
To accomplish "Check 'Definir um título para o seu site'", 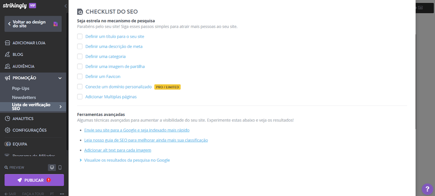I will [x=80, y=36].
